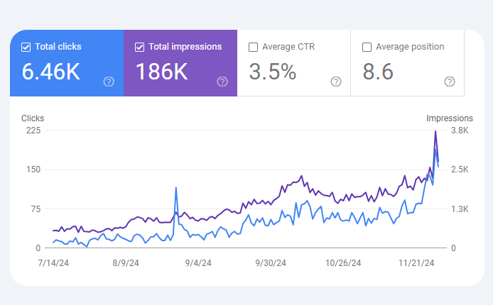This screenshot has height=305, width=493.
Task: Enable the Average CTR checkbox
Action: tap(254, 48)
